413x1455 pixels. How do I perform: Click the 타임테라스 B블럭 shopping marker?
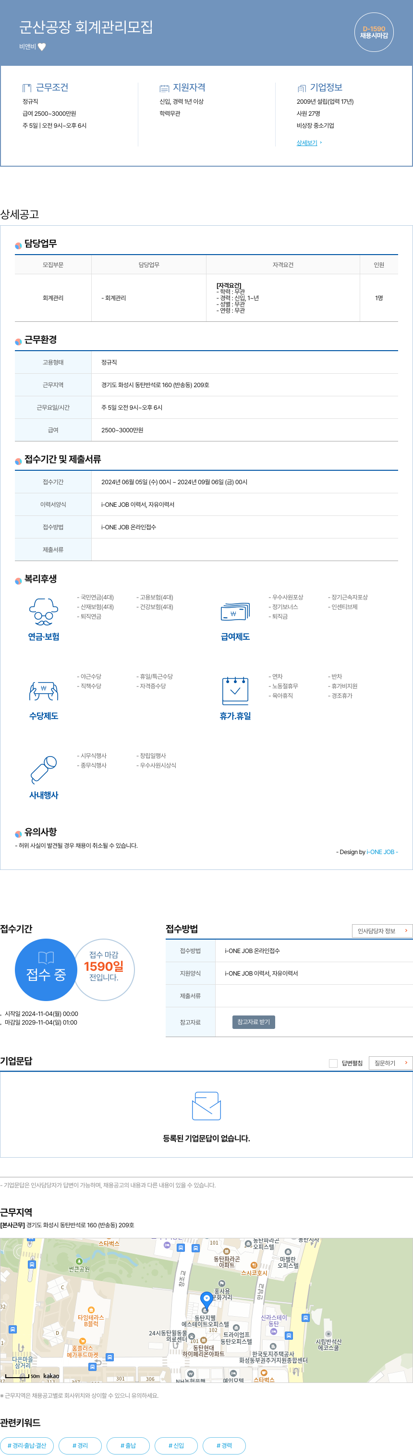click(91, 1310)
